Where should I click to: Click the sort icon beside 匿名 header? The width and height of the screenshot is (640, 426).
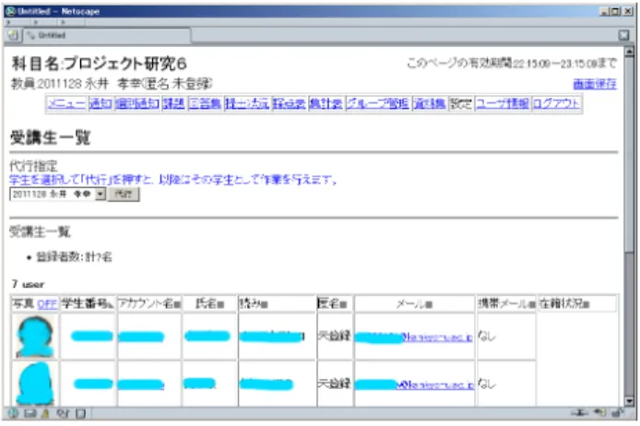[343, 305]
